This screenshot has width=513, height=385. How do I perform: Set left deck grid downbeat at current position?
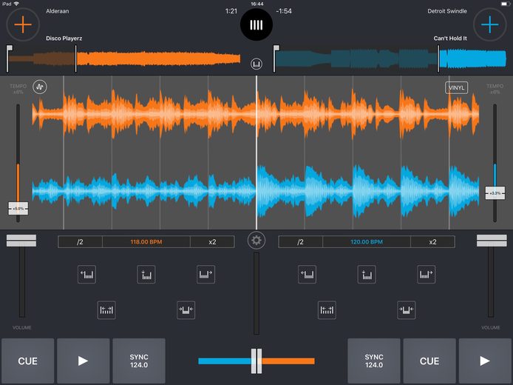click(x=146, y=274)
